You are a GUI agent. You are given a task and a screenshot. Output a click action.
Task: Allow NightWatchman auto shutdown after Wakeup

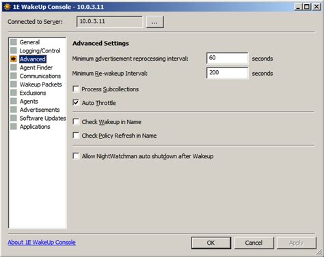pos(76,156)
